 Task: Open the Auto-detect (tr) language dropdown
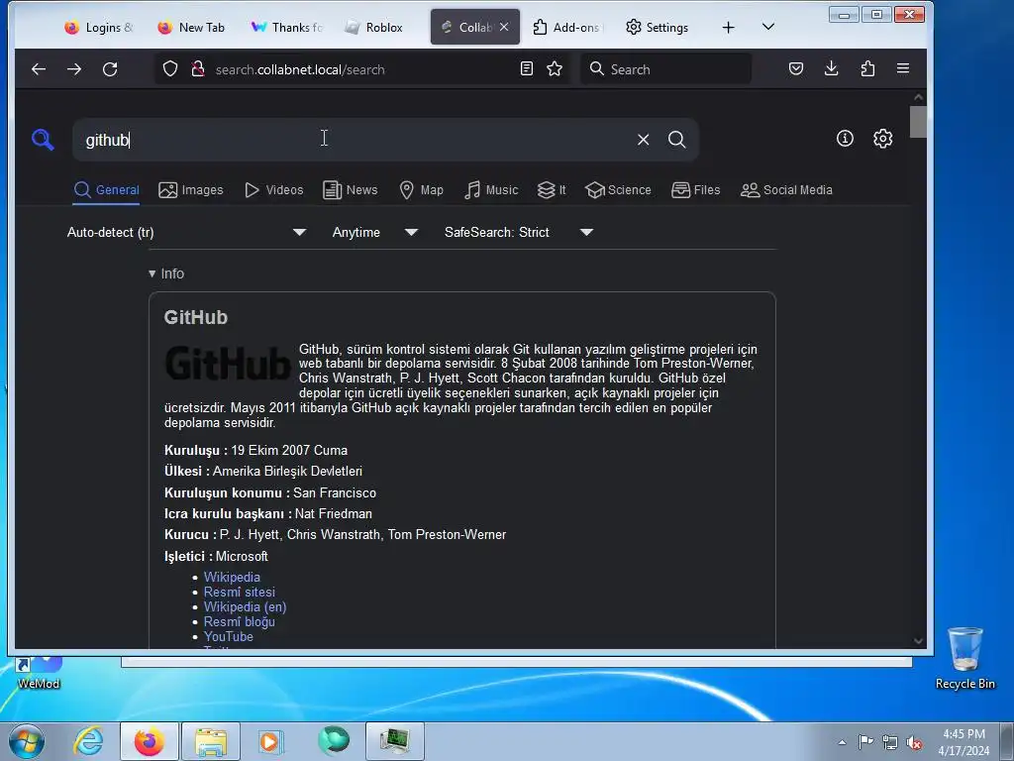[x=186, y=232]
